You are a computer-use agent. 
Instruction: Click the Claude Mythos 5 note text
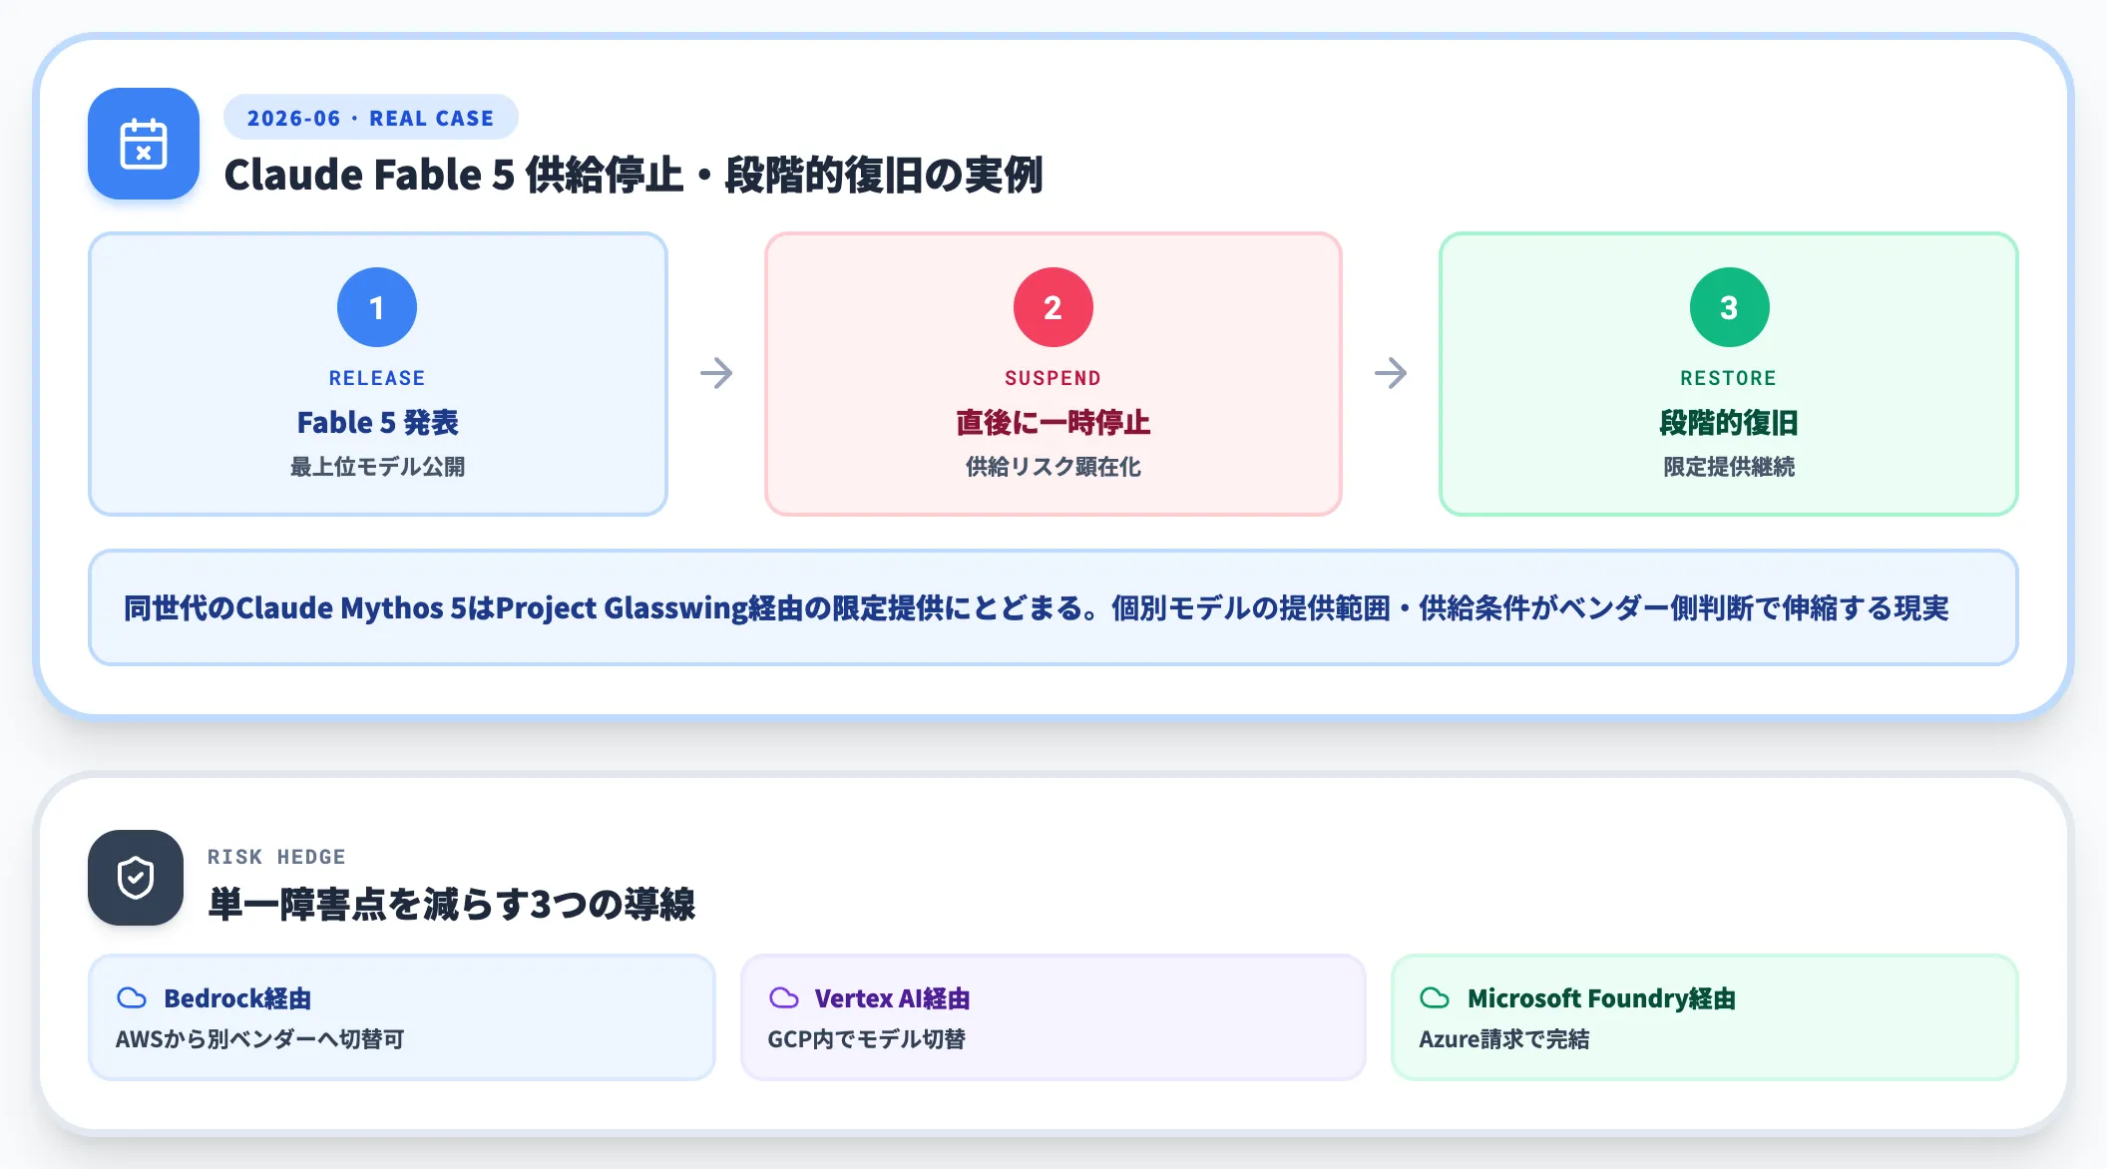[x=1037, y=608]
